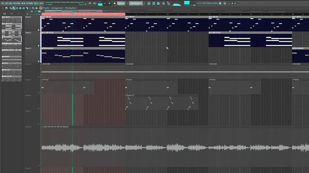The width and height of the screenshot is (309, 173).
Task: Click the oscilloscope output monitor
Action: pos(177,4)
